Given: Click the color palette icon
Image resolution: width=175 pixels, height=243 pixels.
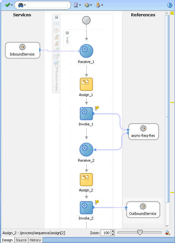Looking at the screenshot, I should click(x=87, y=5).
